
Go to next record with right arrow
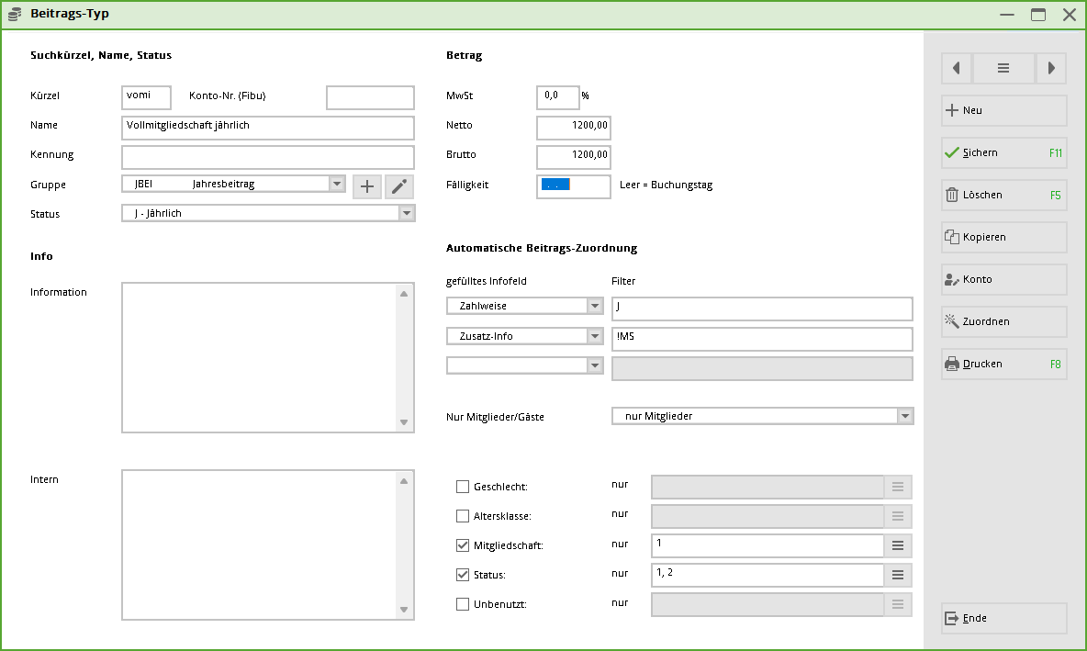pyautogui.click(x=1051, y=68)
